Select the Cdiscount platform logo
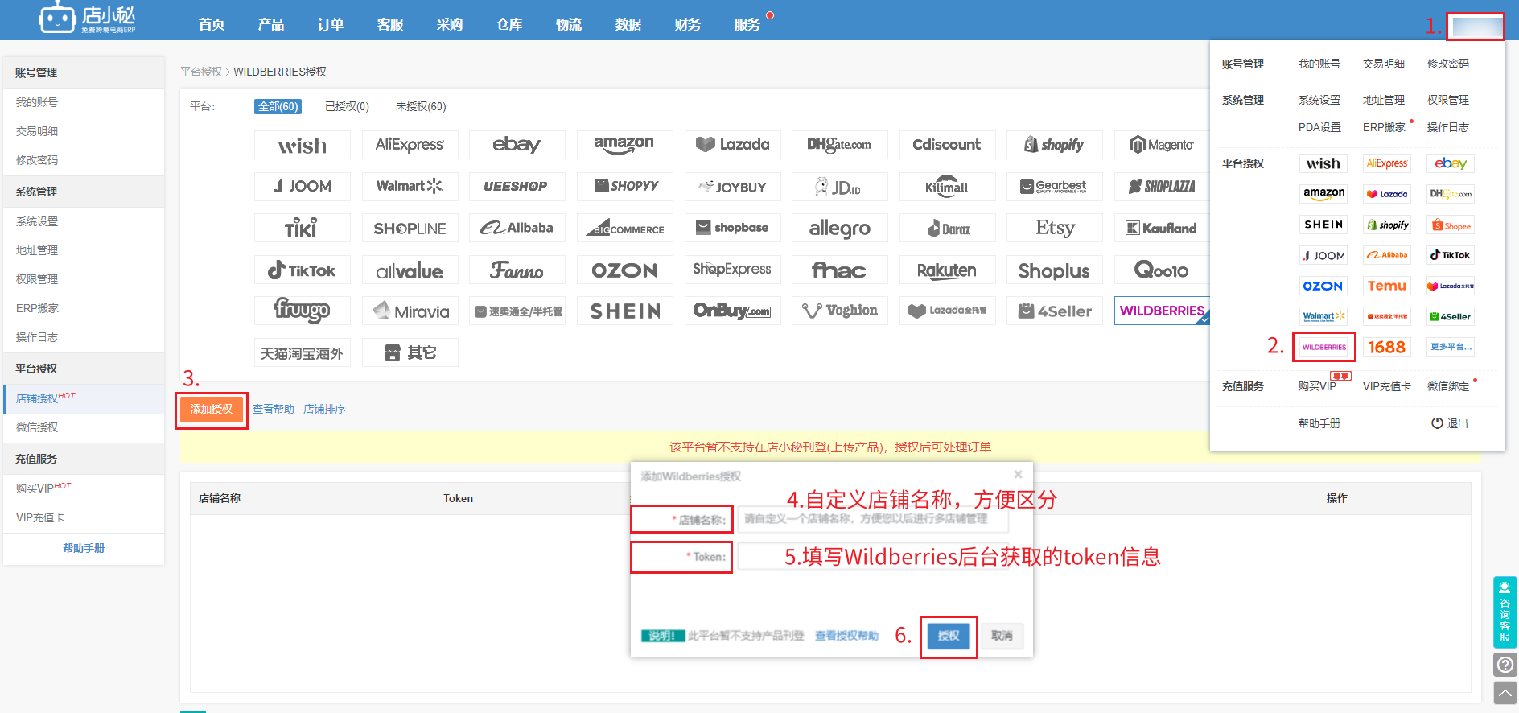 pos(948,145)
